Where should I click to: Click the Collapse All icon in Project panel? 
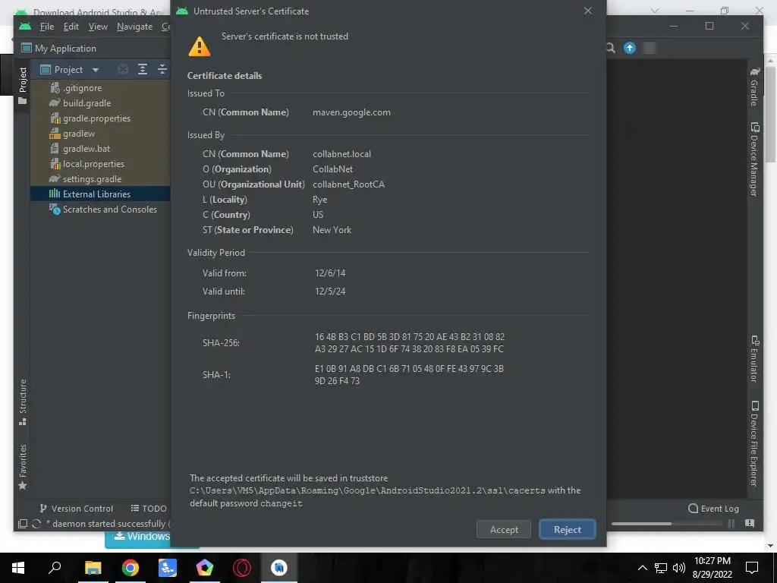(162, 69)
